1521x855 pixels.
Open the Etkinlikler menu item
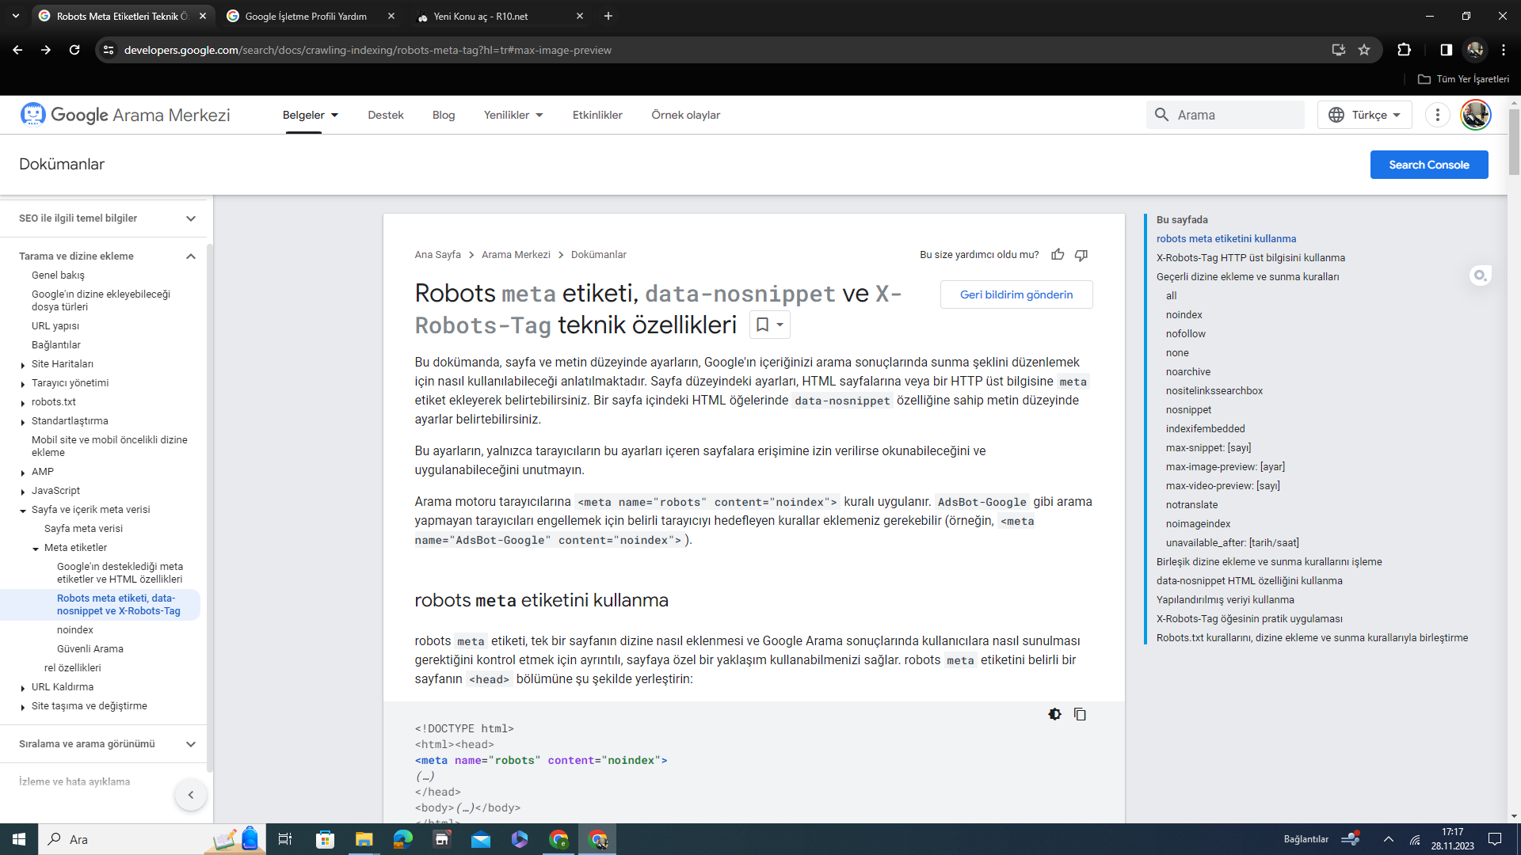tap(597, 115)
